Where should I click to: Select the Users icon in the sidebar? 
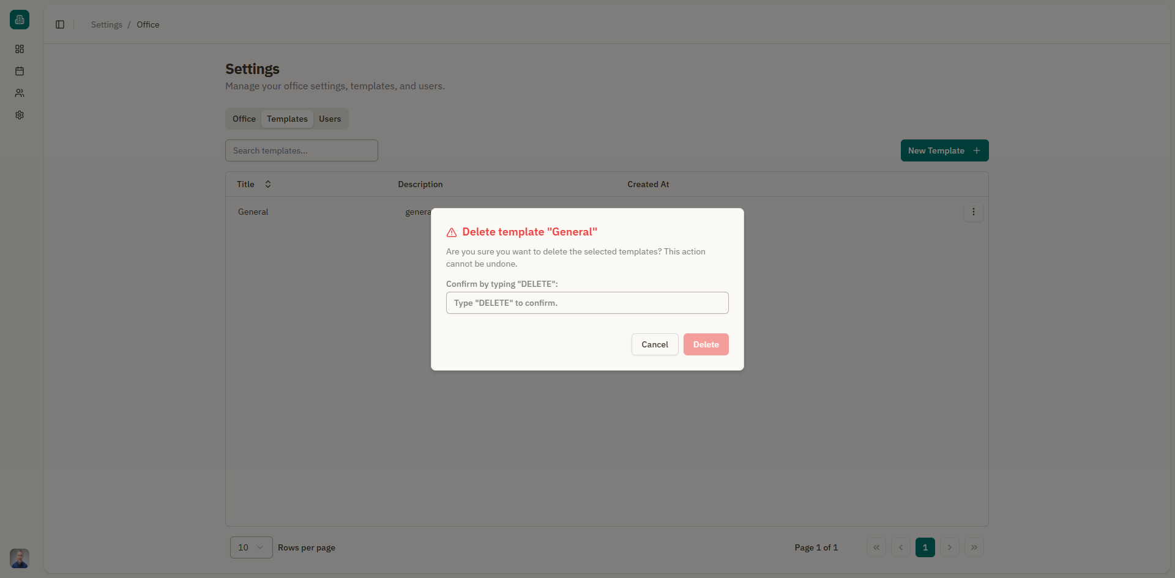click(19, 93)
